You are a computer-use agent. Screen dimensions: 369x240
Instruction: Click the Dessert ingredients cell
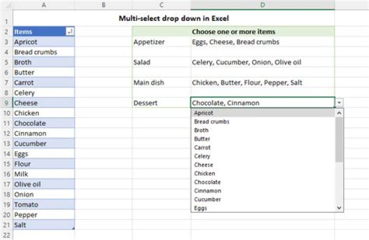[x=261, y=103]
